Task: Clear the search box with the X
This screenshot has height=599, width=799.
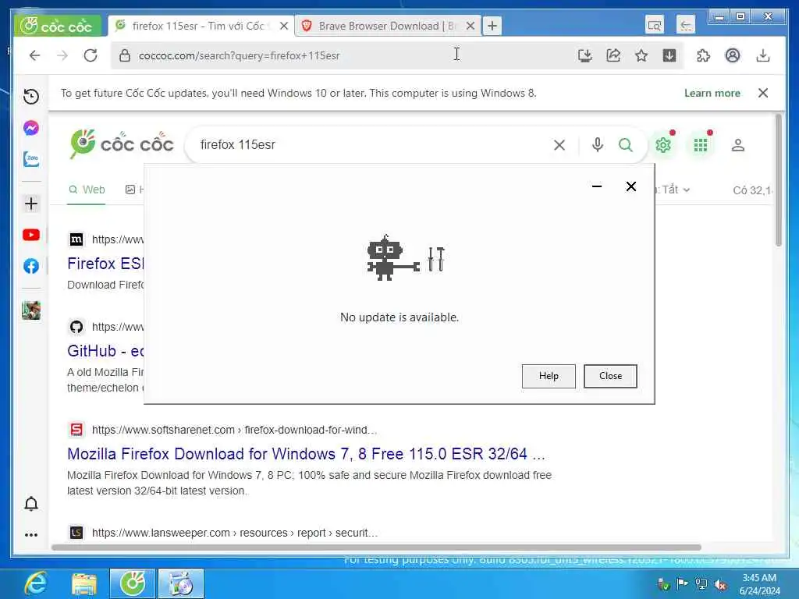Action: coord(559,145)
